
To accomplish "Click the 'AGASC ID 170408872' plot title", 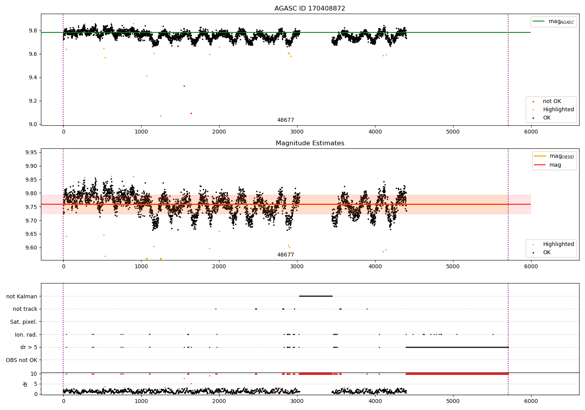I will pos(310,9).
